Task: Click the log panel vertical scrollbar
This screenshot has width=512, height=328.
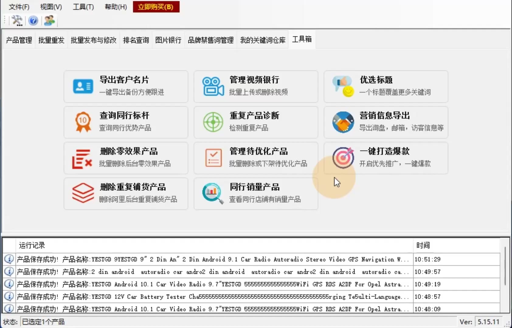Action: pos(505,266)
